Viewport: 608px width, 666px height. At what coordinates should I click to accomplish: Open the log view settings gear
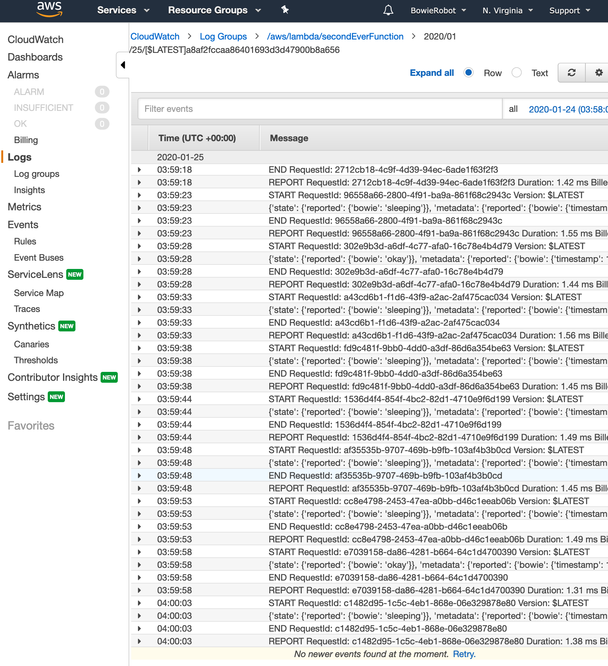[598, 73]
